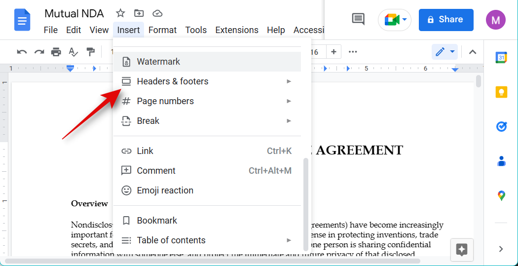The height and width of the screenshot is (266, 518).
Task: Open comment history icon
Action: point(358,19)
